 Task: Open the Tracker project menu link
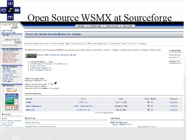coord(61,44)
